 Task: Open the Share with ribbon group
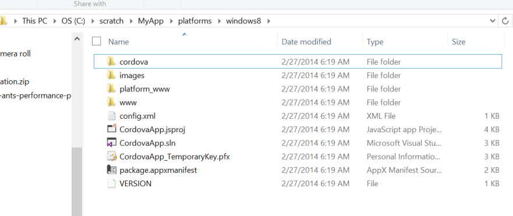(x=90, y=4)
